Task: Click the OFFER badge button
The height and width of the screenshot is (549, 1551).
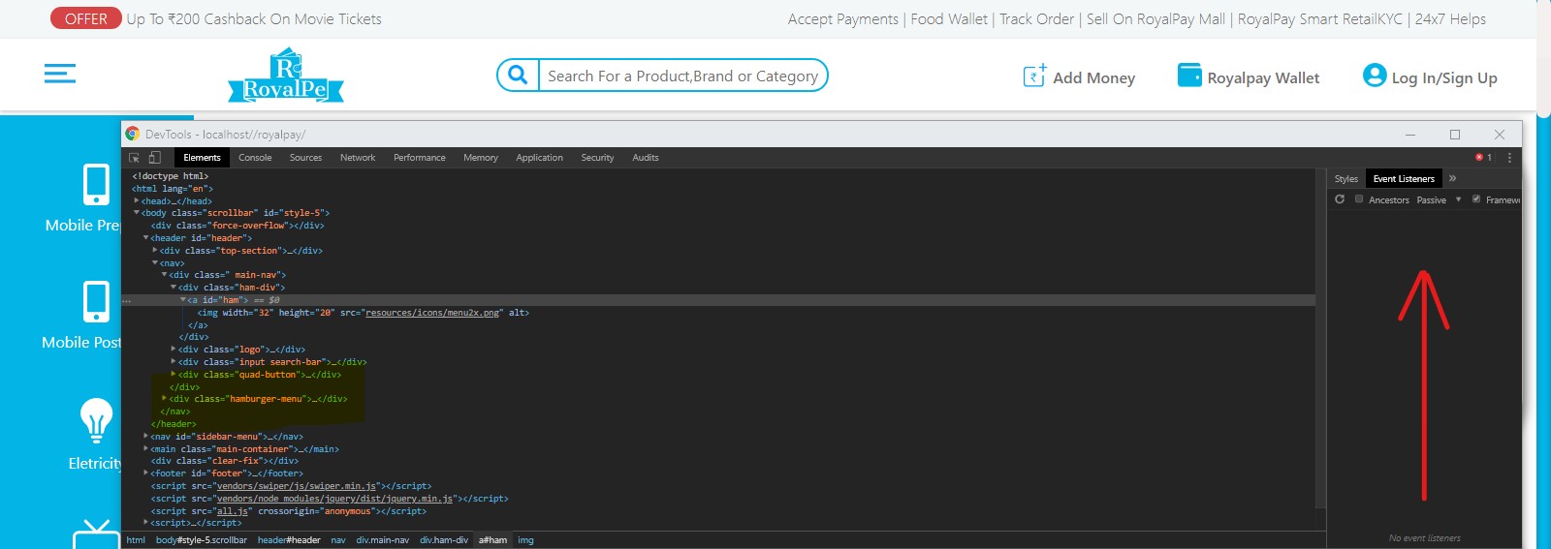Action: 85,18
